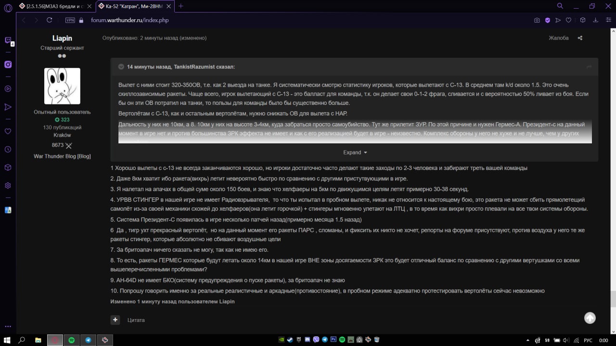Click Liapin's rabbit avatar image
This screenshot has height=346, width=616.
click(62, 86)
